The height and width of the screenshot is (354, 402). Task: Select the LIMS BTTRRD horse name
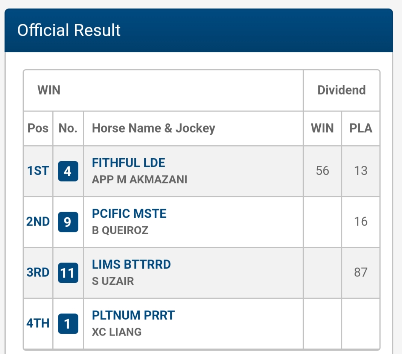tap(131, 264)
